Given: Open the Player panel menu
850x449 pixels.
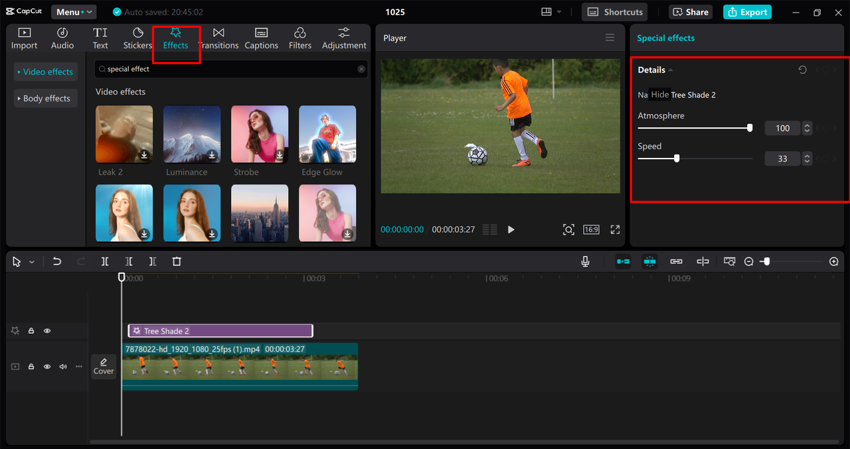Looking at the screenshot, I should click(610, 38).
